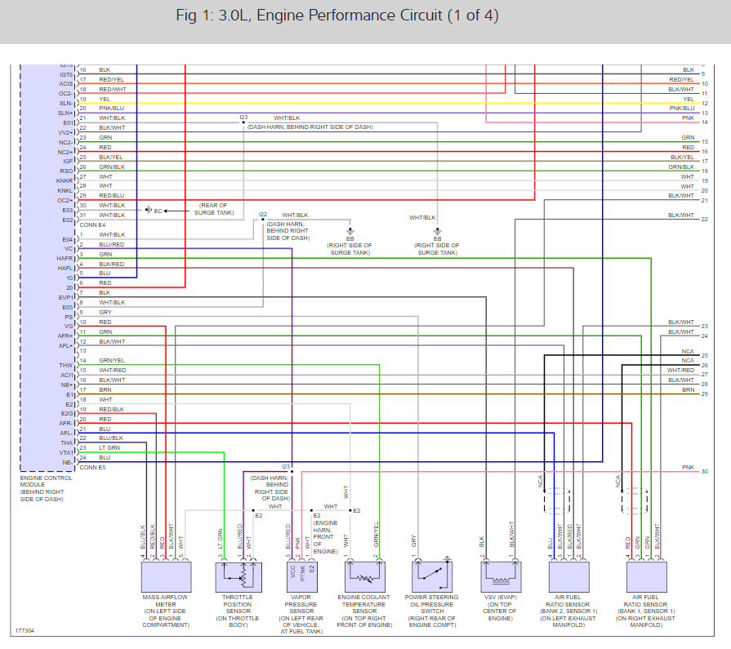Image resolution: width=731 pixels, height=649 pixels.
Task: Click the Throttle Position Sensor symbol
Action: (238, 577)
